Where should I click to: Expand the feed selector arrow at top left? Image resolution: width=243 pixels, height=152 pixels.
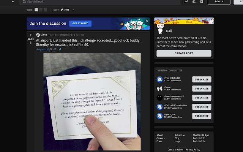click(13, 2)
